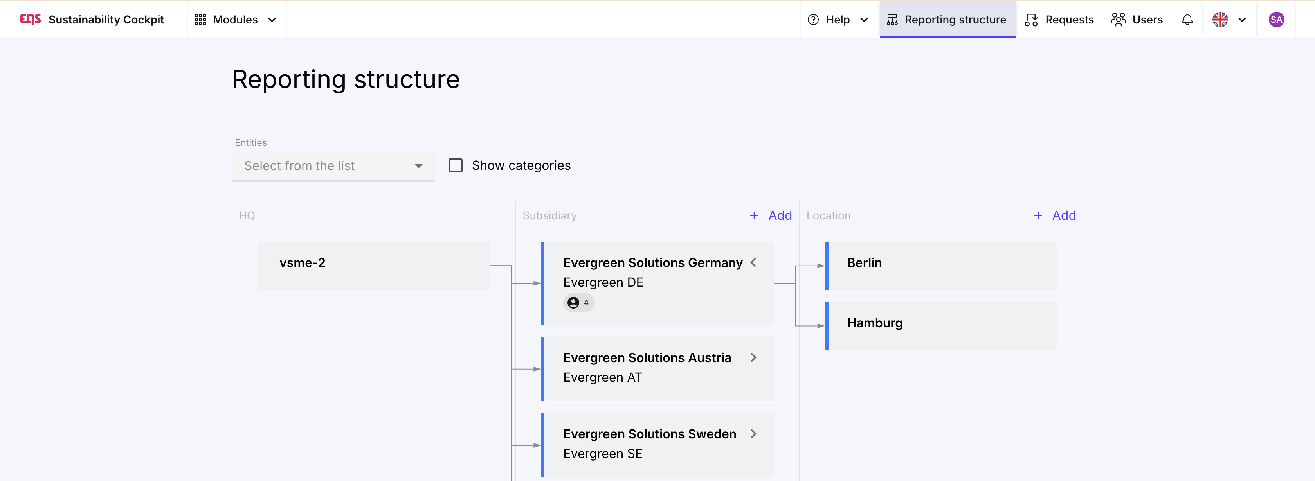
Task: Click the Modules grid icon
Action: (200, 20)
